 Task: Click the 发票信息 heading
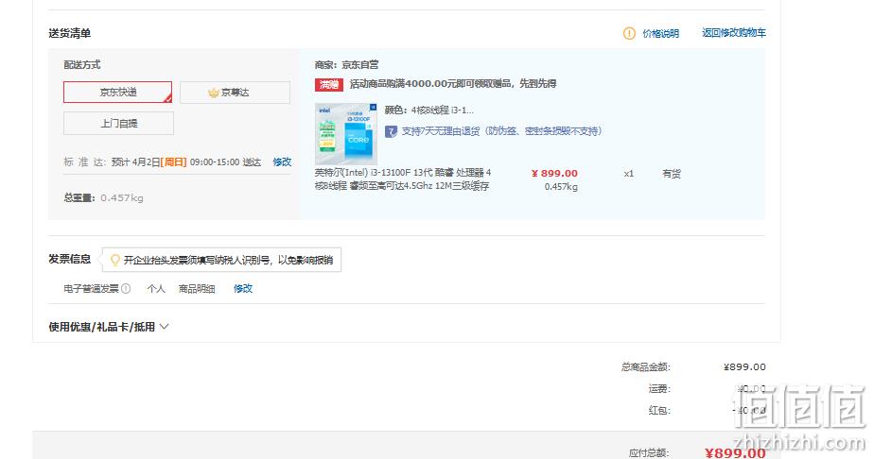pyautogui.click(x=70, y=259)
